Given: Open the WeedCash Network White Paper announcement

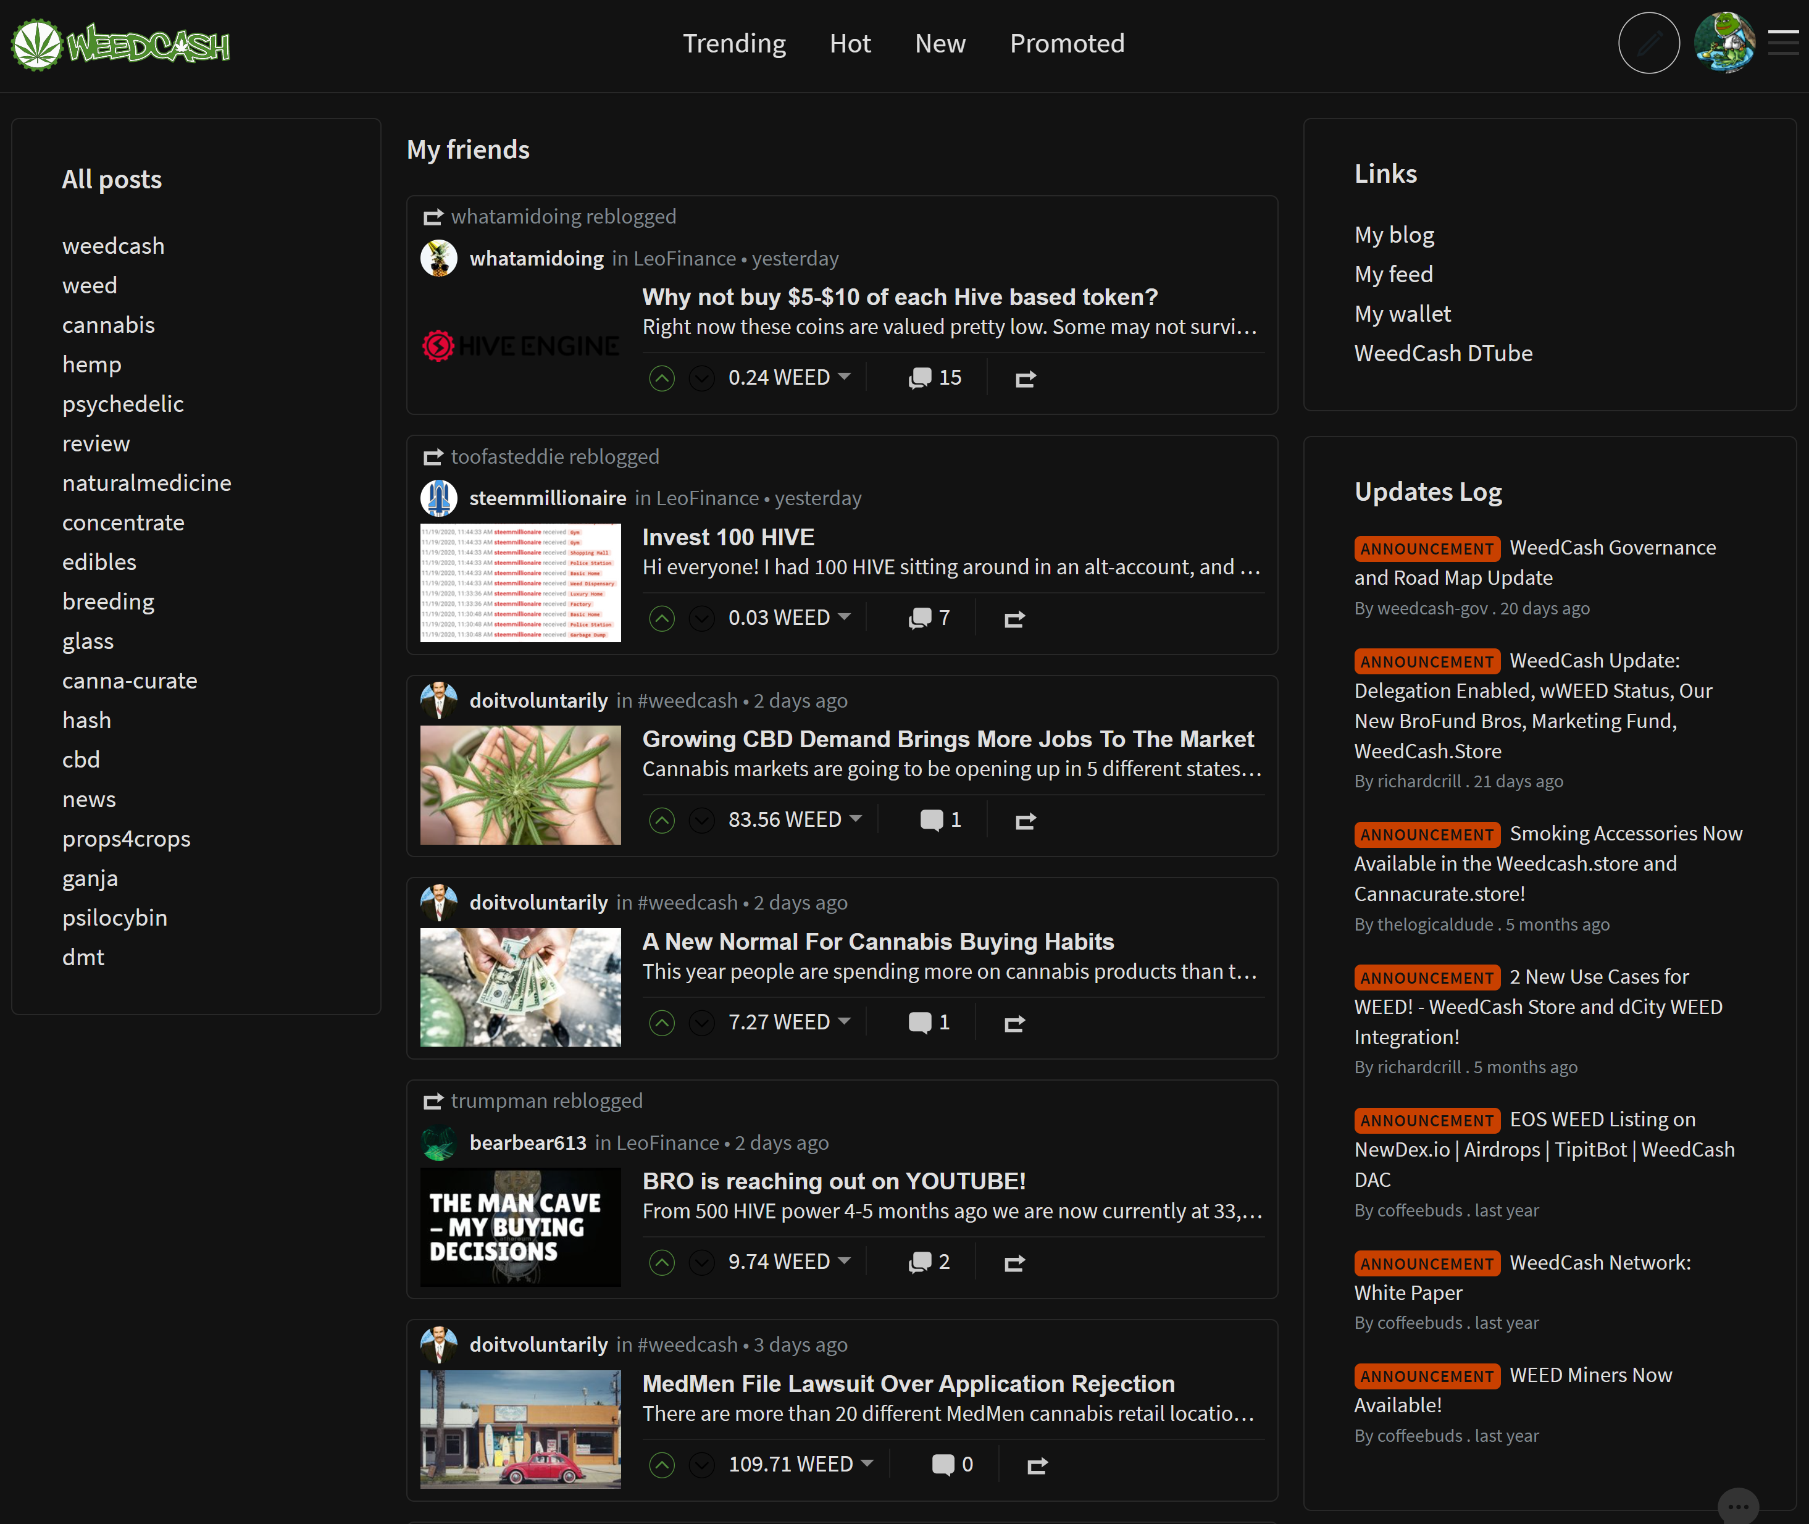Looking at the screenshot, I should 1523,1278.
